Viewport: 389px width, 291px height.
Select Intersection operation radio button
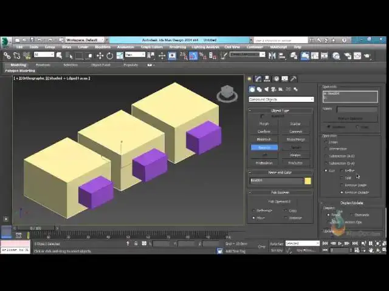click(326, 149)
